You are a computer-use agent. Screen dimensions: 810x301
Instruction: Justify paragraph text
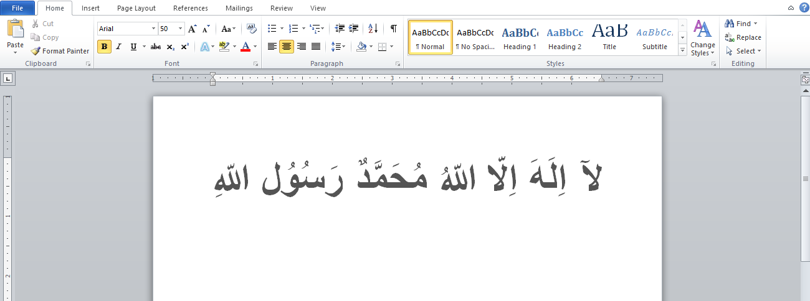(x=316, y=47)
